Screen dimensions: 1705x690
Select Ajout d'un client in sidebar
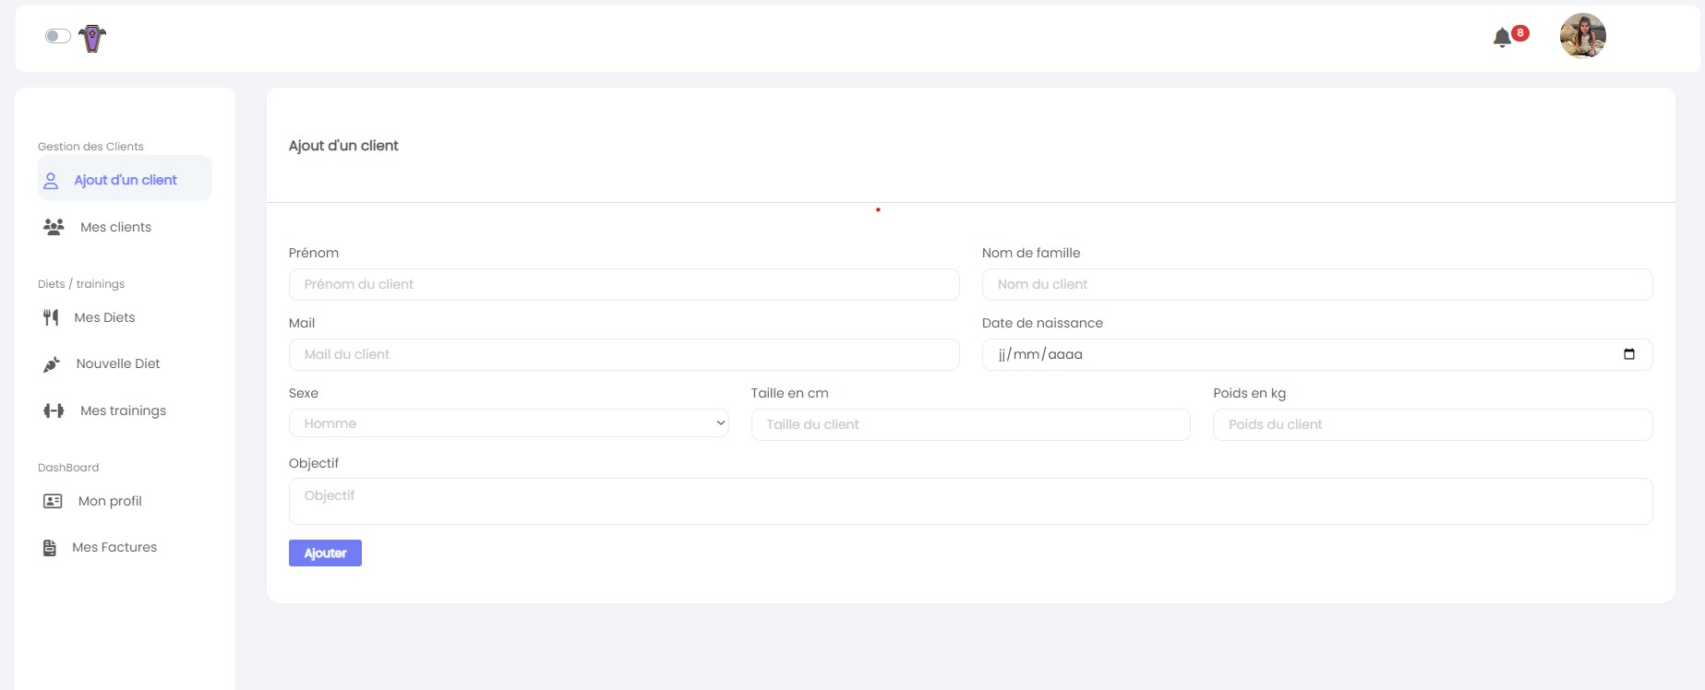[126, 180]
